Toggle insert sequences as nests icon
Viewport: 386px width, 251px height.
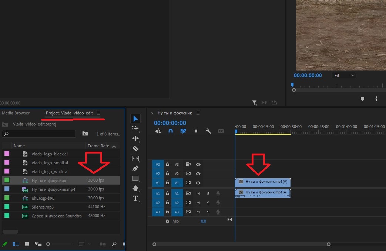158,131
